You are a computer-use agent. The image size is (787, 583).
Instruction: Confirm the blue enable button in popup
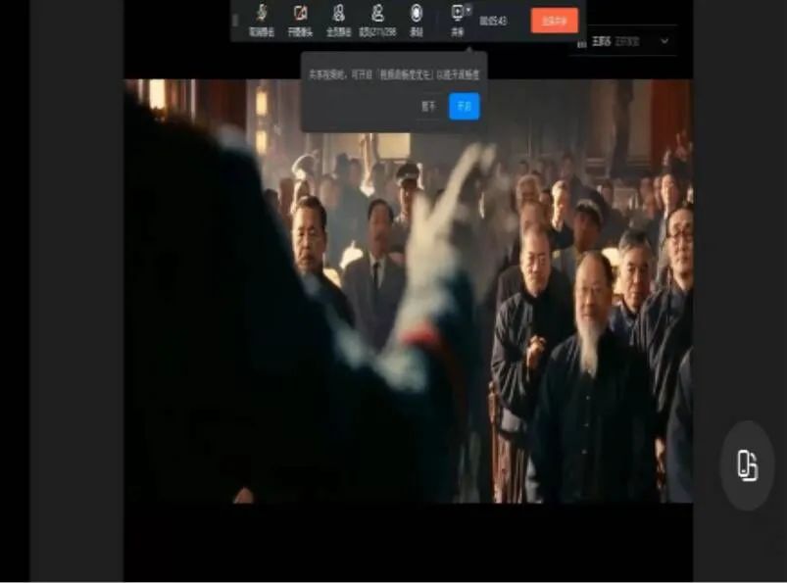464,107
